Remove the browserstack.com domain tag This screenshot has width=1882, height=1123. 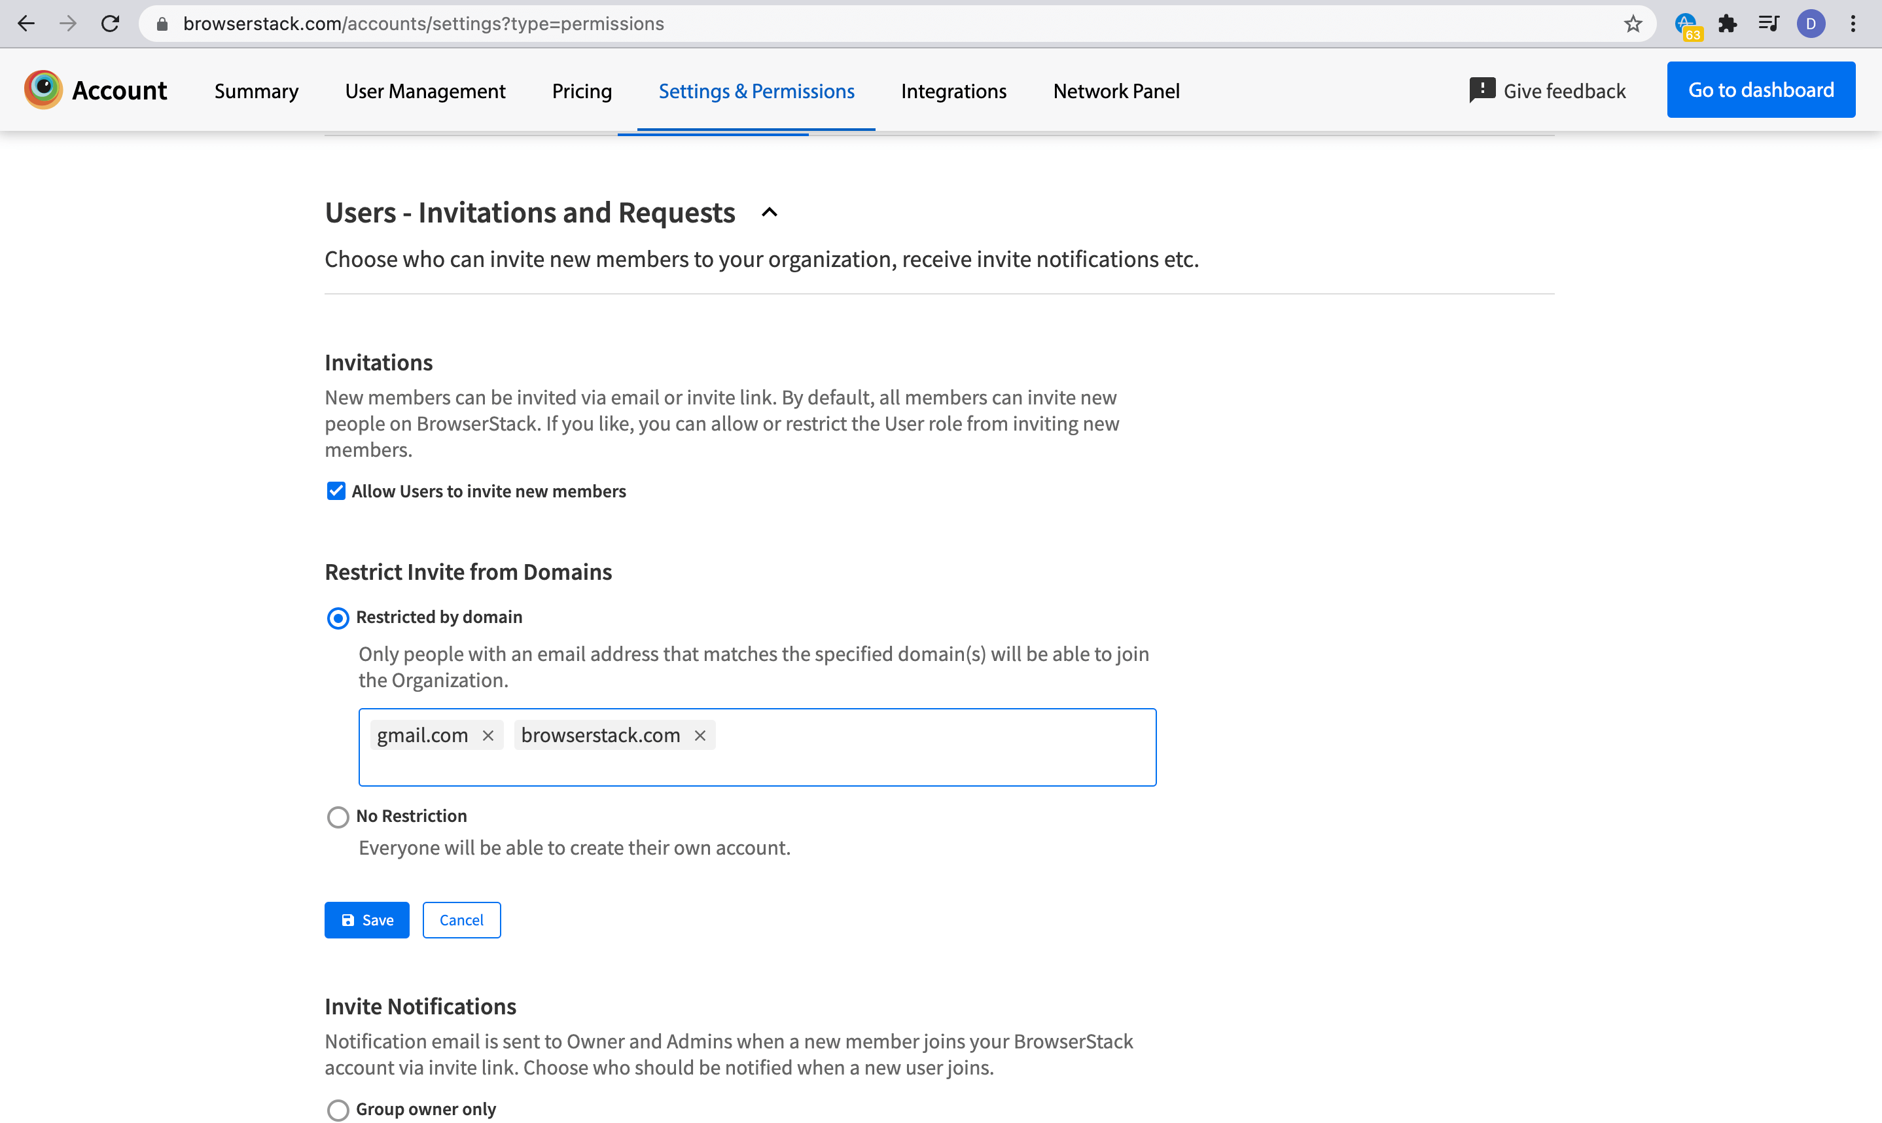(x=700, y=736)
